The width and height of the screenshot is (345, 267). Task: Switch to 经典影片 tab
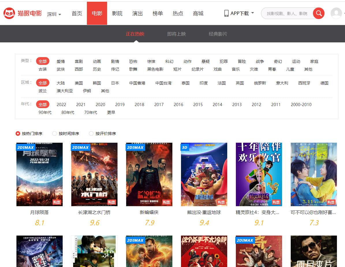click(x=218, y=34)
